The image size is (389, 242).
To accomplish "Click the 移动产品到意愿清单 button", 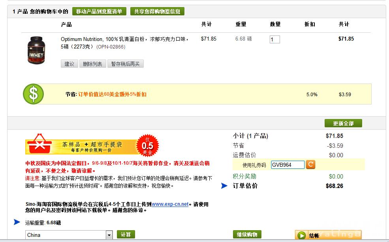I will point(99,11).
